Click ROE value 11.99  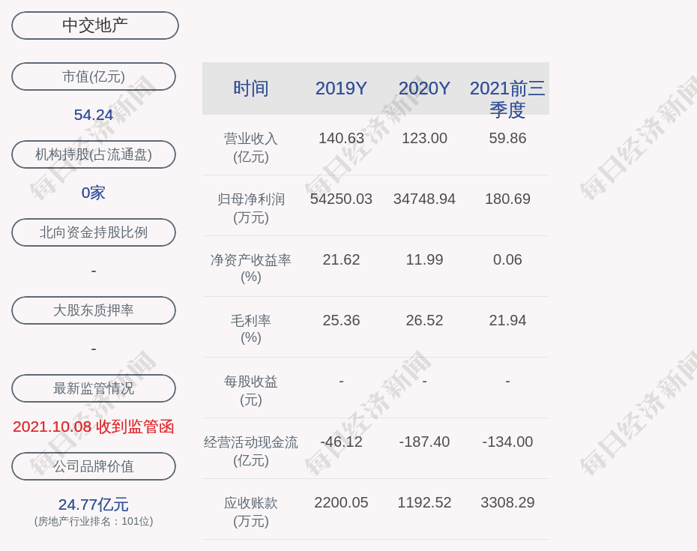[x=424, y=259]
